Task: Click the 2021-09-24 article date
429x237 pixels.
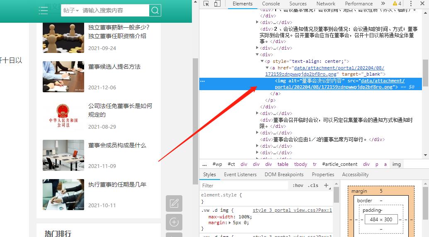Action: 102,48
